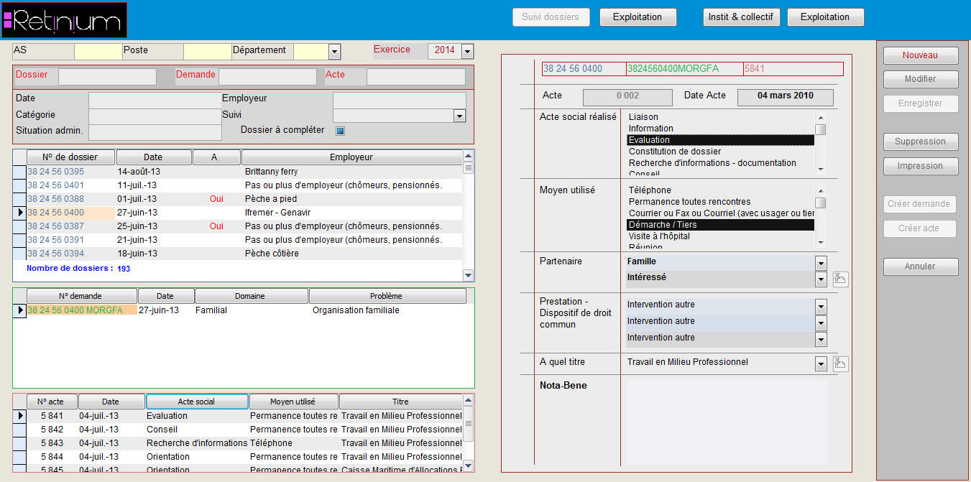
Task: Click the icon beside A quel titre dropdown
Action: point(840,364)
